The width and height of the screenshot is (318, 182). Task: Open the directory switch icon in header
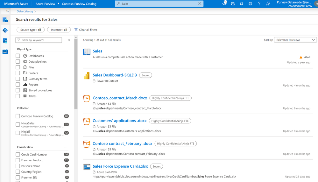coord(233,3)
